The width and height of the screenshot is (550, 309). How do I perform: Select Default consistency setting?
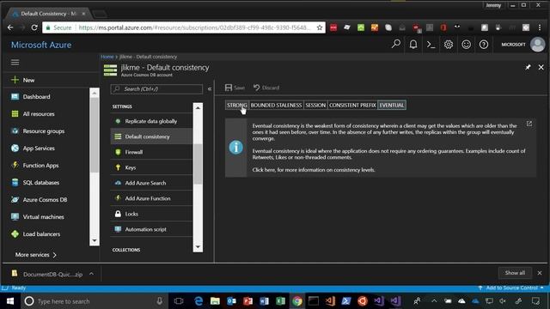click(x=151, y=136)
